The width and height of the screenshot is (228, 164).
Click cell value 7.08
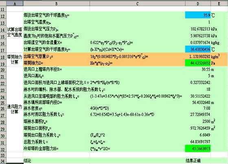coord(207,108)
